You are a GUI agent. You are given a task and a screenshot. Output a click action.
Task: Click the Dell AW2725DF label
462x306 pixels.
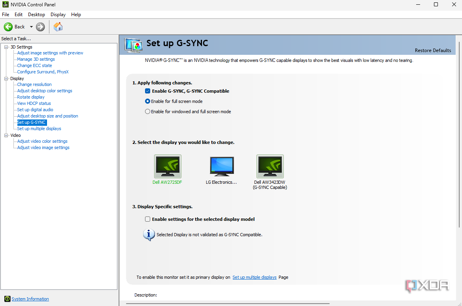[167, 182]
